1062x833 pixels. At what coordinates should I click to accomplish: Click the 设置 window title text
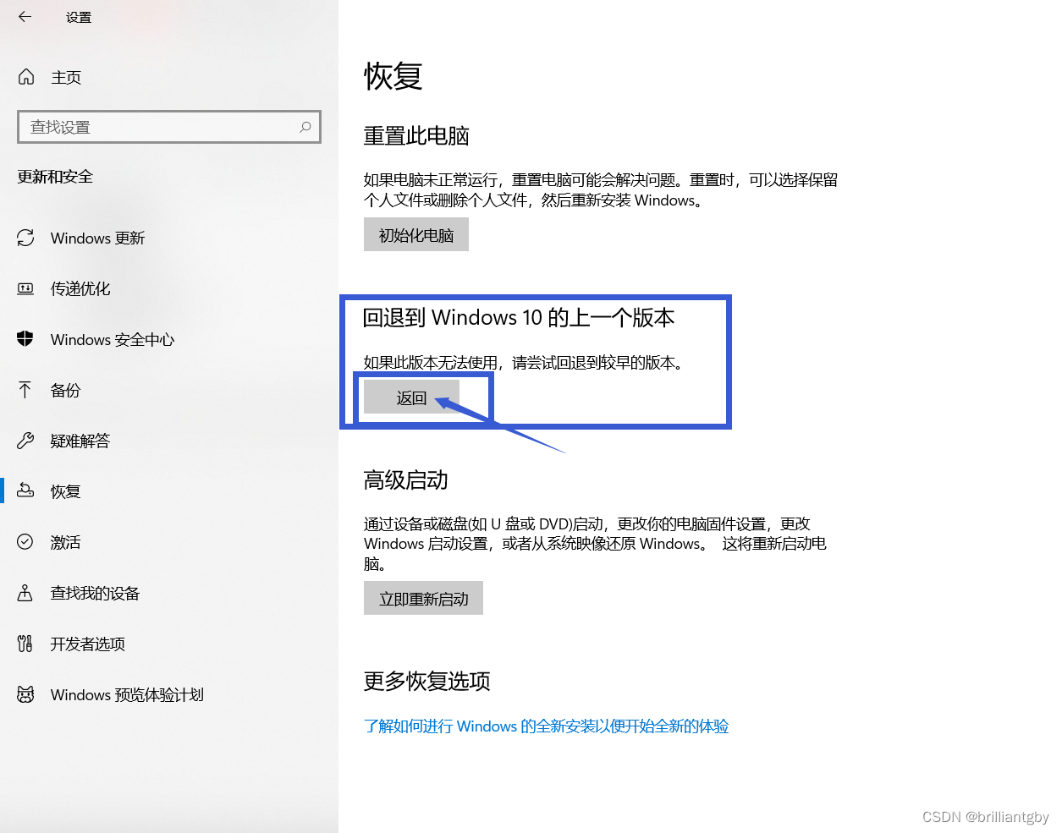coord(79,17)
